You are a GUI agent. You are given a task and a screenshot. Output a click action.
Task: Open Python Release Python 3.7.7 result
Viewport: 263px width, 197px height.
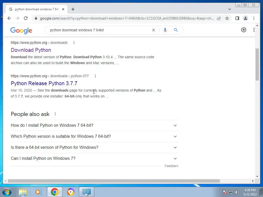click(44, 83)
